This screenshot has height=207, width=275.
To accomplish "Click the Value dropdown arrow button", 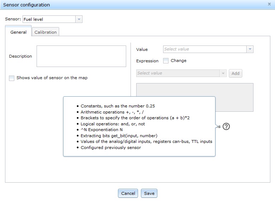I will 250,49.
